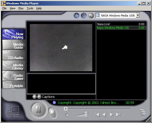The width and height of the screenshot is (152, 123).
Task: Switch to compact mode
Action: click(142, 112)
